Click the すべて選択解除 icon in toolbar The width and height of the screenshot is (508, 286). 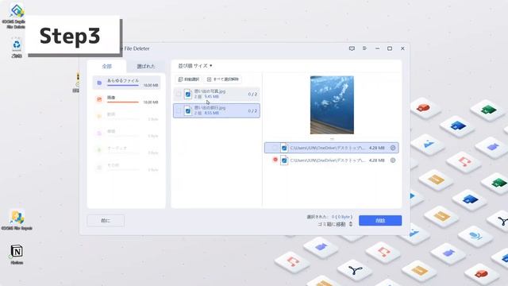[x=209, y=79]
